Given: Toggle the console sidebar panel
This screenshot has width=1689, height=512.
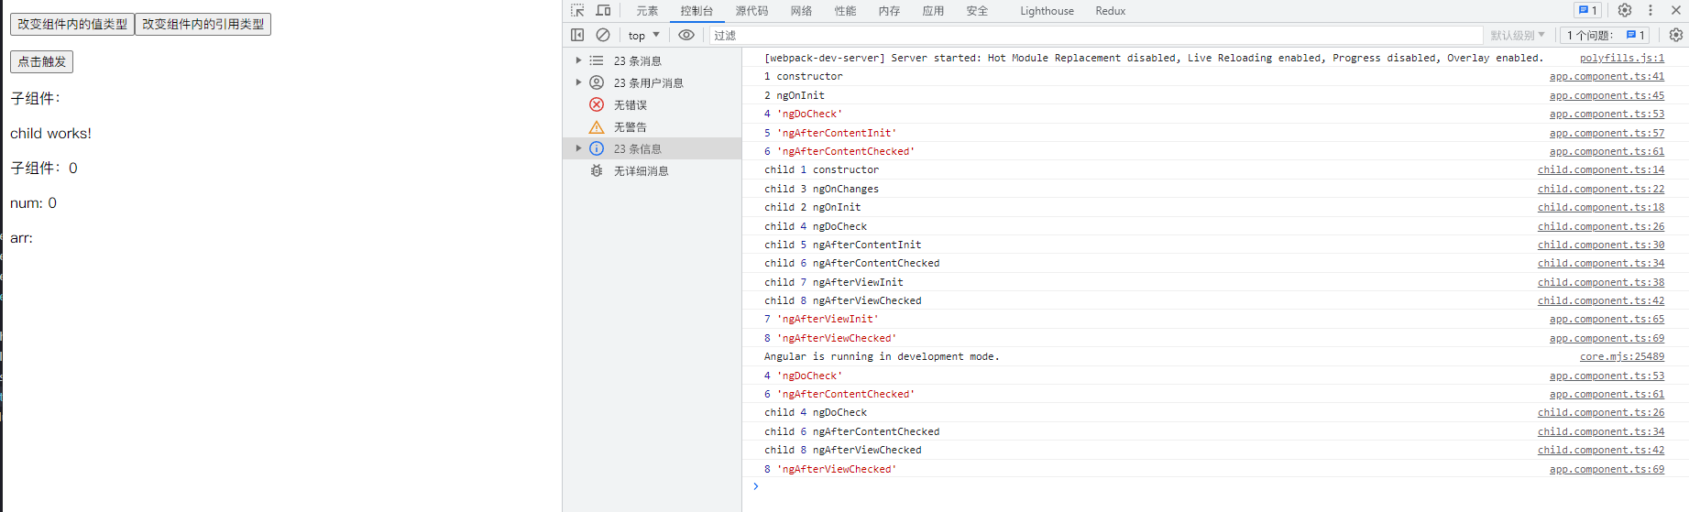Looking at the screenshot, I should [x=577, y=35].
